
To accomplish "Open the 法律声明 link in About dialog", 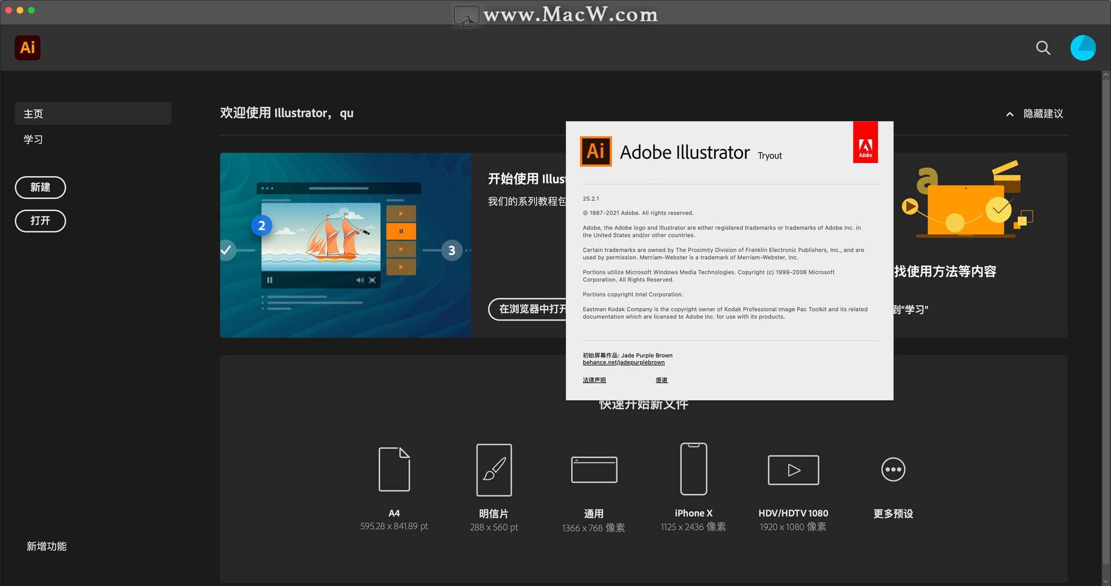I will coord(594,380).
